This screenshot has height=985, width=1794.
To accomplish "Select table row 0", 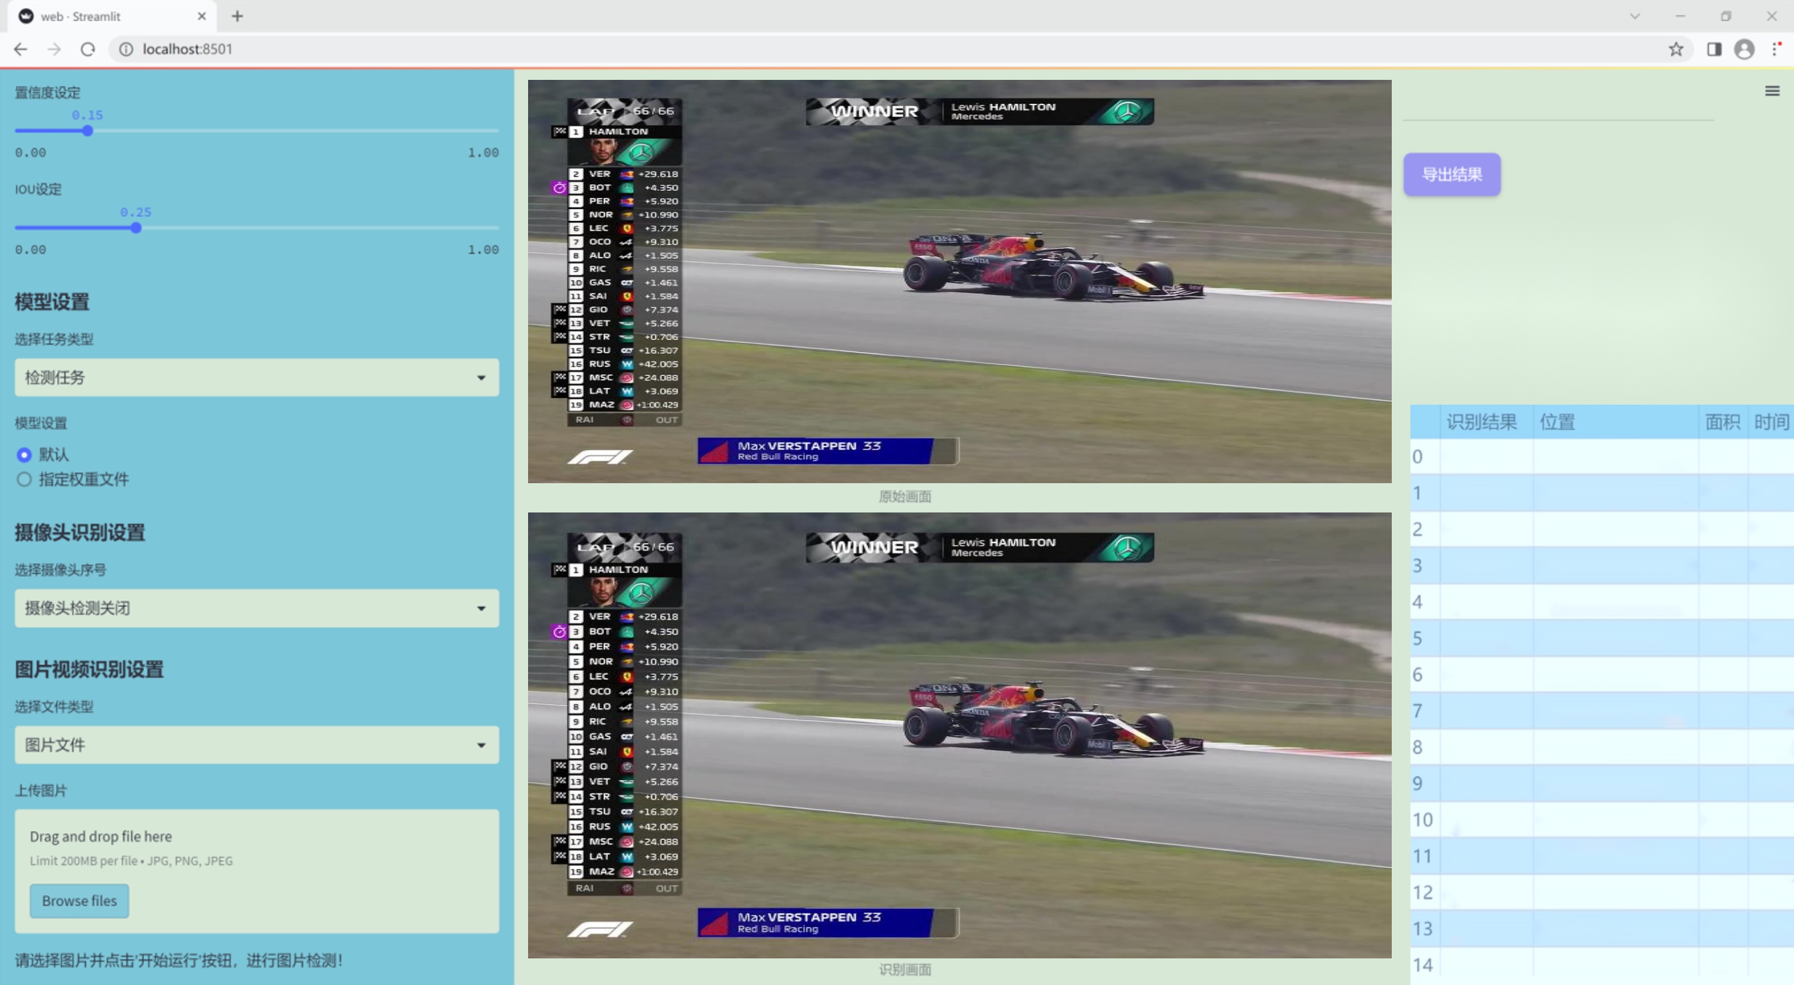I will pyautogui.click(x=1602, y=457).
